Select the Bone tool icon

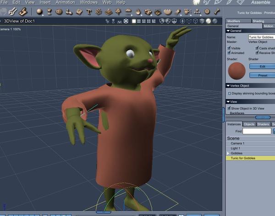[217, 11]
